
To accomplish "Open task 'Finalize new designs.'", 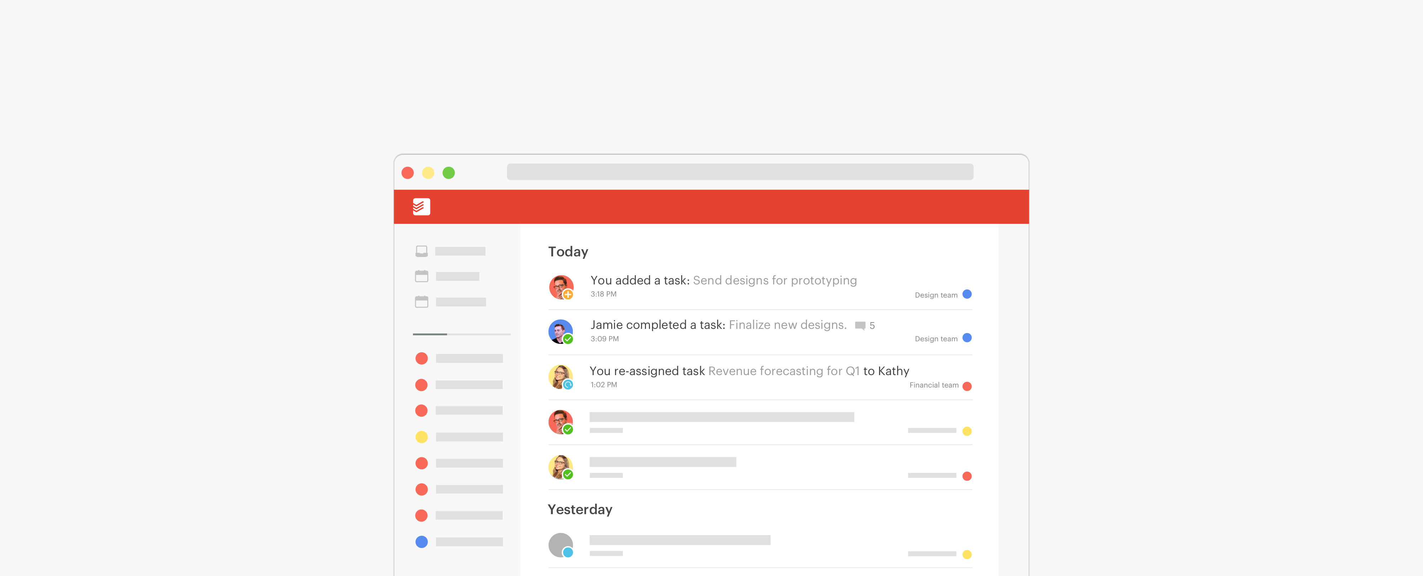I will (787, 325).
